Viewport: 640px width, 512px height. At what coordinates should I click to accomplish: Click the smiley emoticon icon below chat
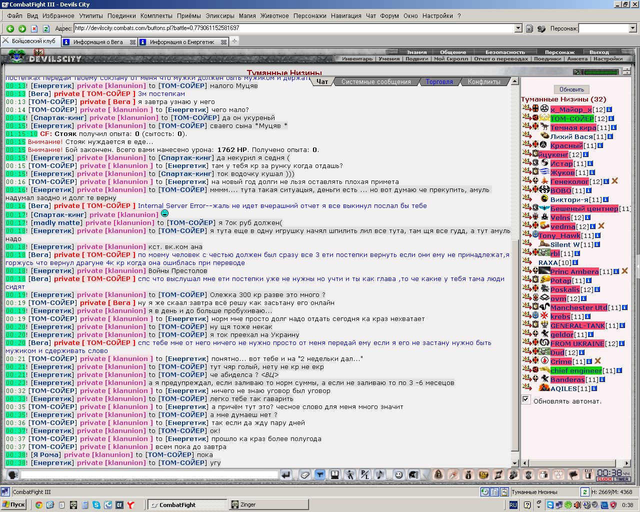[x=399, y=474]
